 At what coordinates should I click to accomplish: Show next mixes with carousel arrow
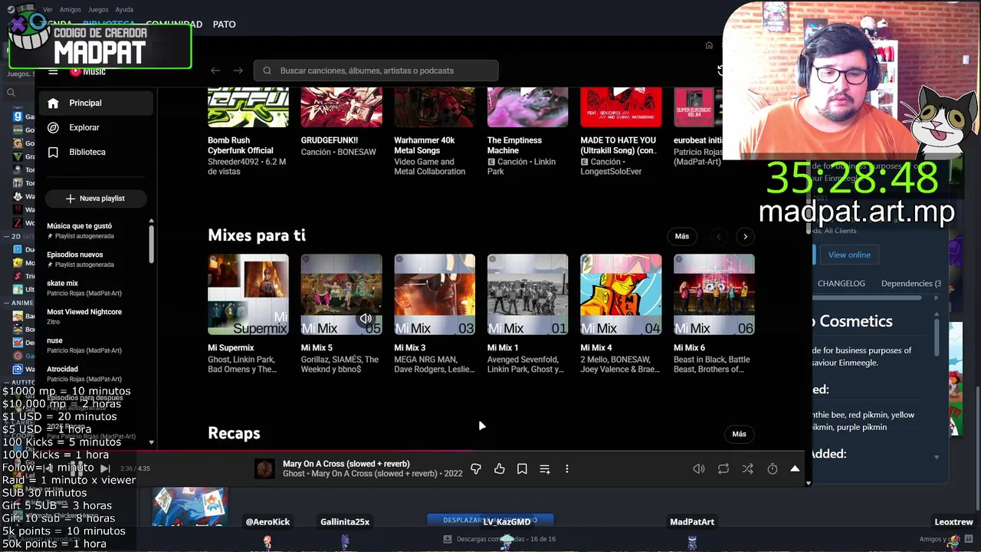(745, 236)
